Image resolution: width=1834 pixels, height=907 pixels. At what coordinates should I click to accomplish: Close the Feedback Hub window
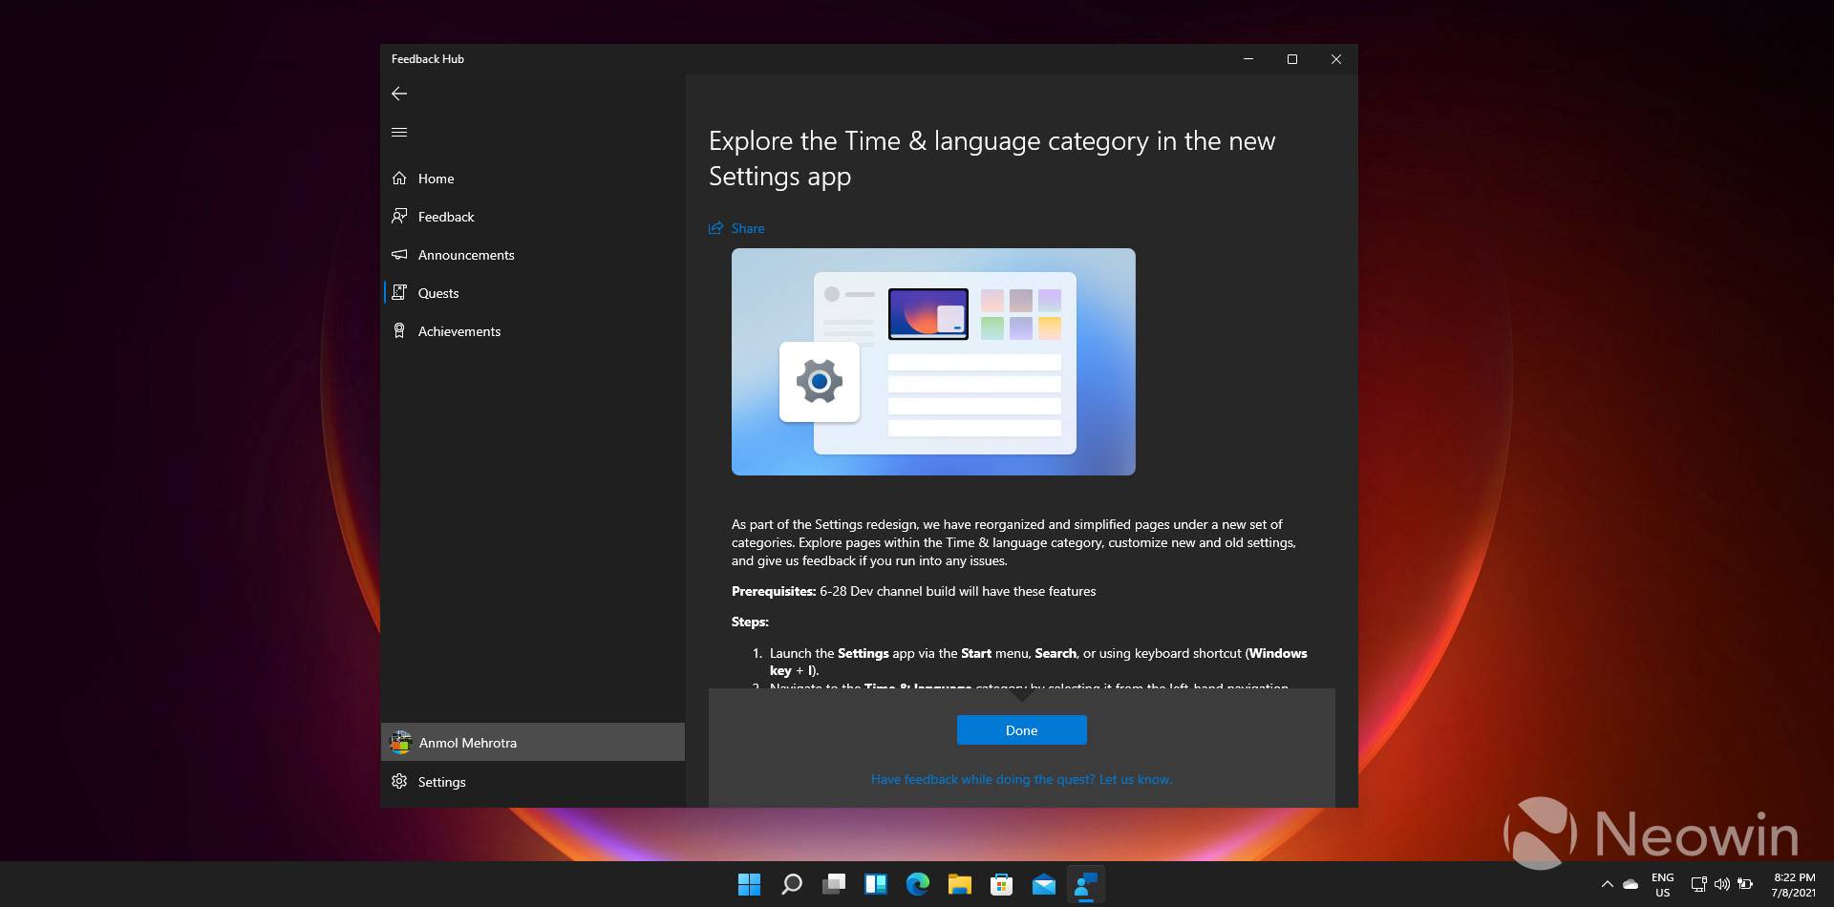click(1335, 59)
